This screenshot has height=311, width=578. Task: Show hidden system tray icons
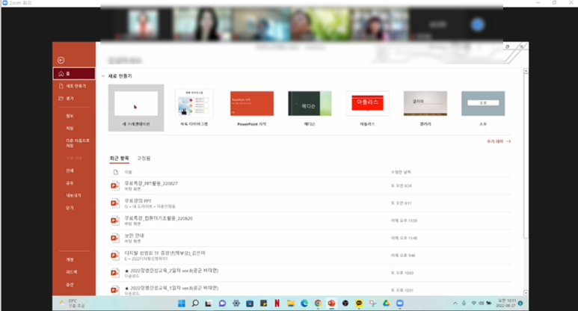[x=455, y=304]
